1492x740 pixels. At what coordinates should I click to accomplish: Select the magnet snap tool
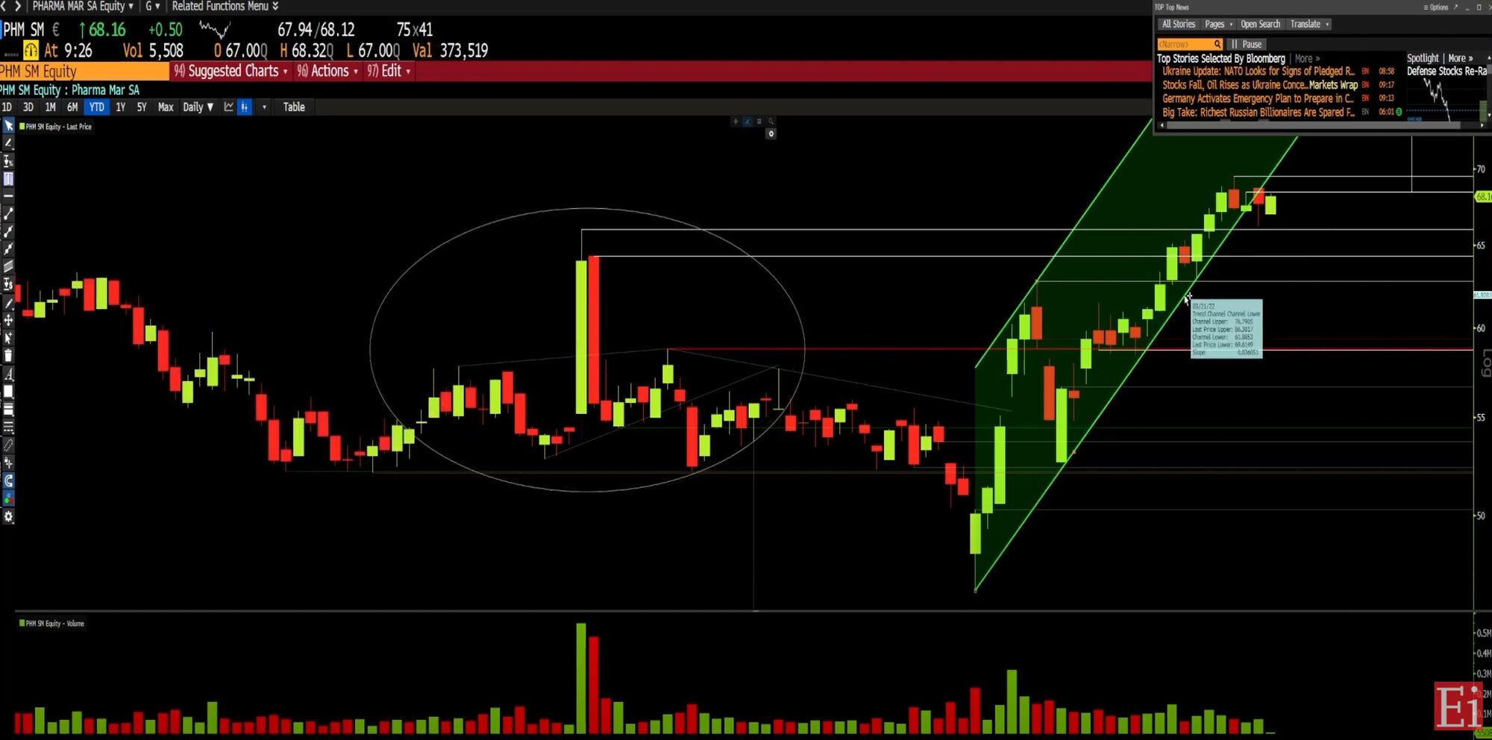tap(8, 481)
